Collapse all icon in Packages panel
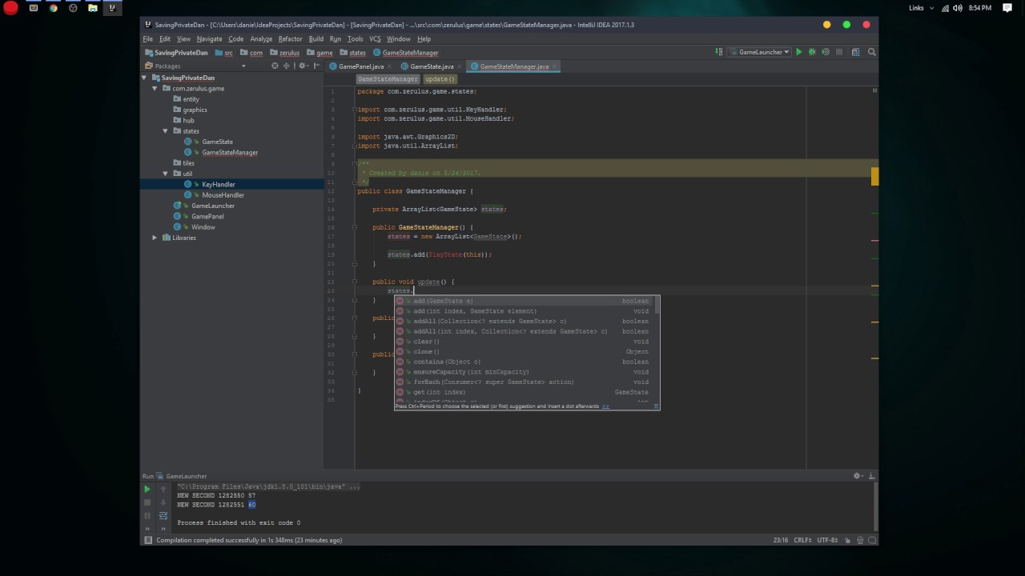This screenshot has height=576, width=1025. 286,66
